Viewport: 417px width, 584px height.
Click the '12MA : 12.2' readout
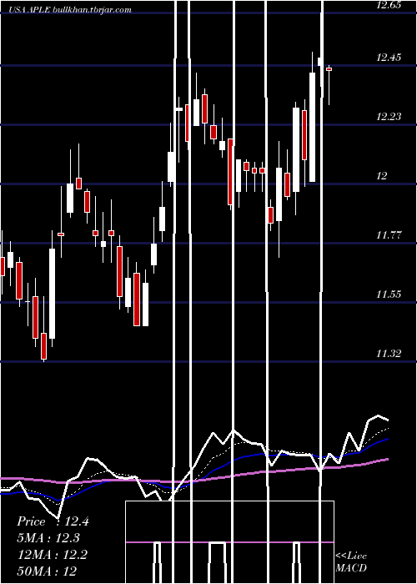[53, 555]
